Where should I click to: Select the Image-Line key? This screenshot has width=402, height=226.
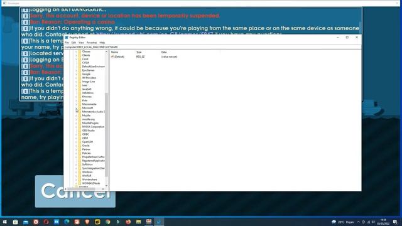tap(89, 82)
